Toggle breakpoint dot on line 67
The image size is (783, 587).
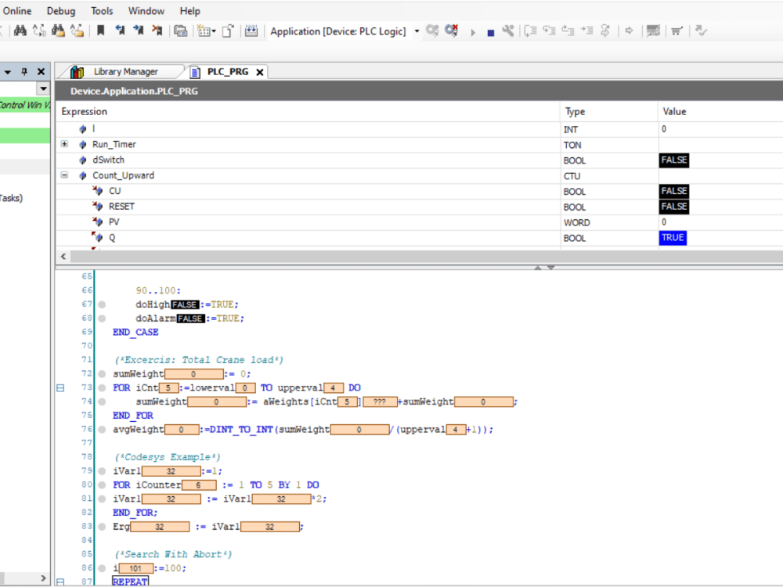coord(102,304)
